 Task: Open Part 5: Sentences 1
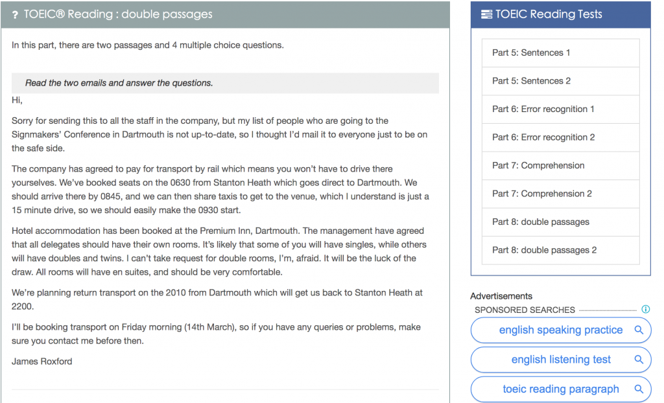(x=560, y=53)
